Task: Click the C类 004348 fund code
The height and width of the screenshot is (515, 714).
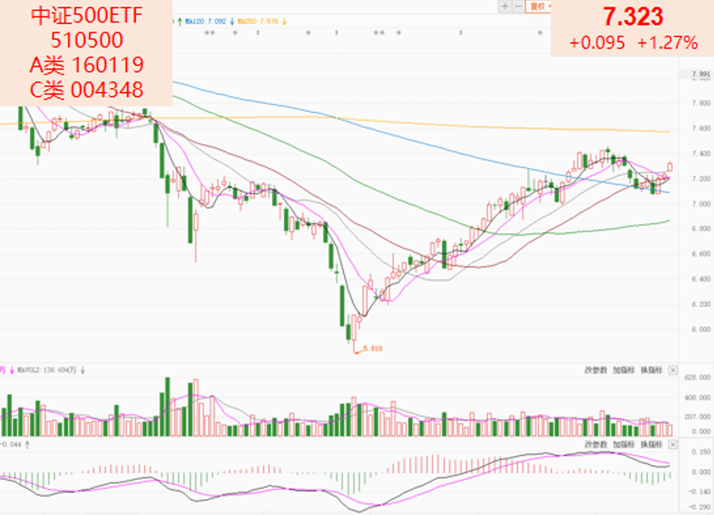Action: click(x=87, y=90)
